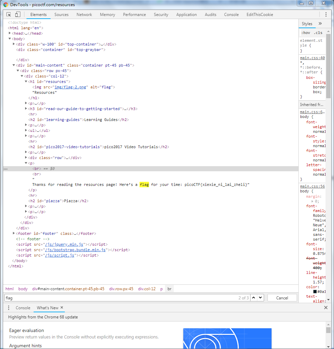The height and width of the screenshot is (349, 334).
Task: Open the Security tab
Action: pyautogui.click(x=161, y=15)
